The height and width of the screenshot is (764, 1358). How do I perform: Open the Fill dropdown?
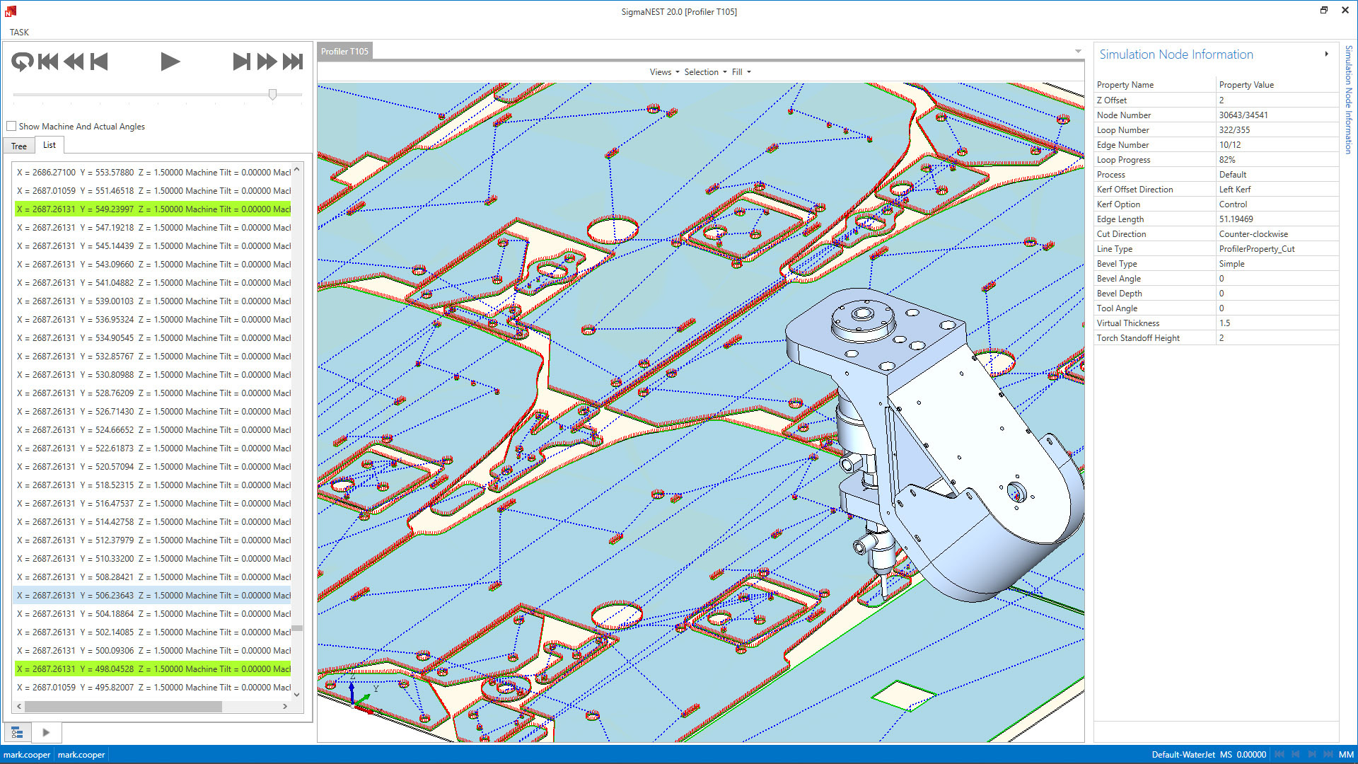pos(741,72)
